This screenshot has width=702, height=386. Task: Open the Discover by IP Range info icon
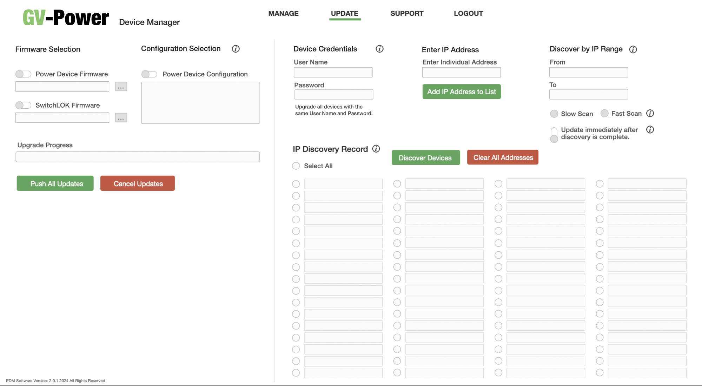pyautogui.click(x=633, y=49)
